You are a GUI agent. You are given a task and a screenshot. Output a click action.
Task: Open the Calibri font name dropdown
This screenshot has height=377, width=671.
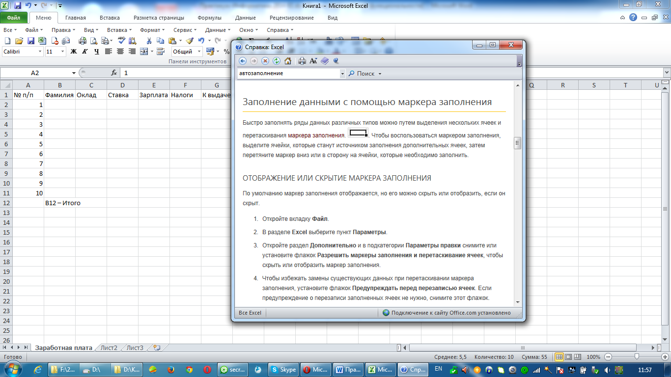[x=40, y=52]
